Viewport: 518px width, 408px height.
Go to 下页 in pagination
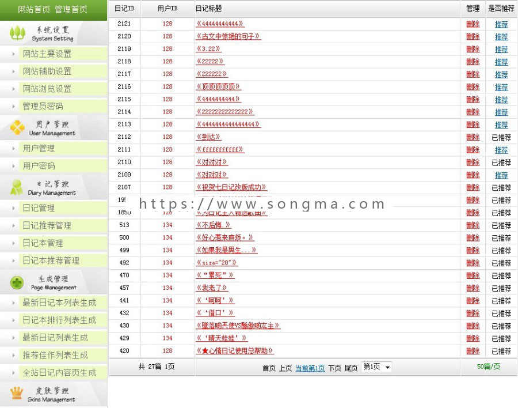point(334,368)
